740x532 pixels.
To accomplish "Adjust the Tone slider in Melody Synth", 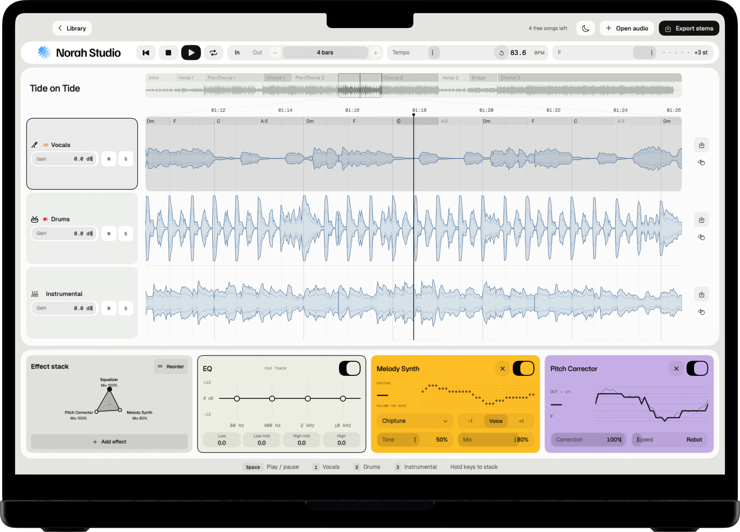I will click(415, 439).
